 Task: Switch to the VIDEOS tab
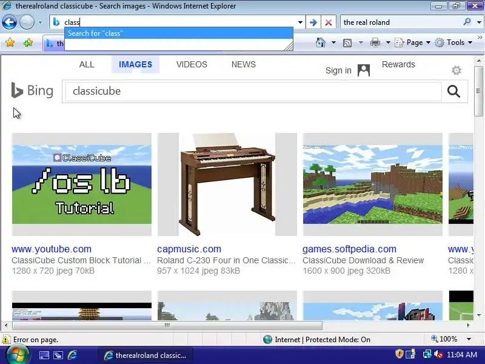coord(192,64)
